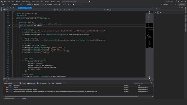The height and width of the screenshot is (105, 187).
Task: Open the Analyze menu
Action: pyautogui.click(x=47, y=2)
